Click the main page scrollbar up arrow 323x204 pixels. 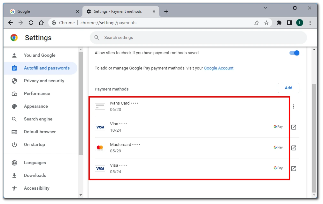coord(314,49)
